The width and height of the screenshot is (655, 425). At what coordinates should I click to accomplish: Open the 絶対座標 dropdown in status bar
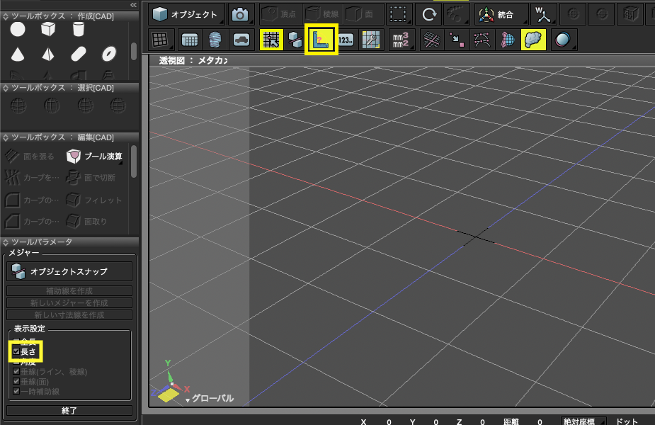[583, 421]
